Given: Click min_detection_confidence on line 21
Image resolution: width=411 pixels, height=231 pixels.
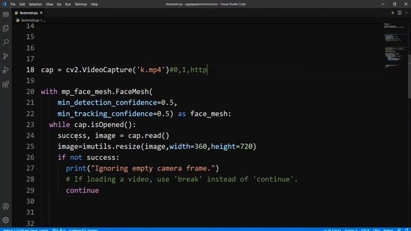Looking at the screenshot, I should pos(107,103).
